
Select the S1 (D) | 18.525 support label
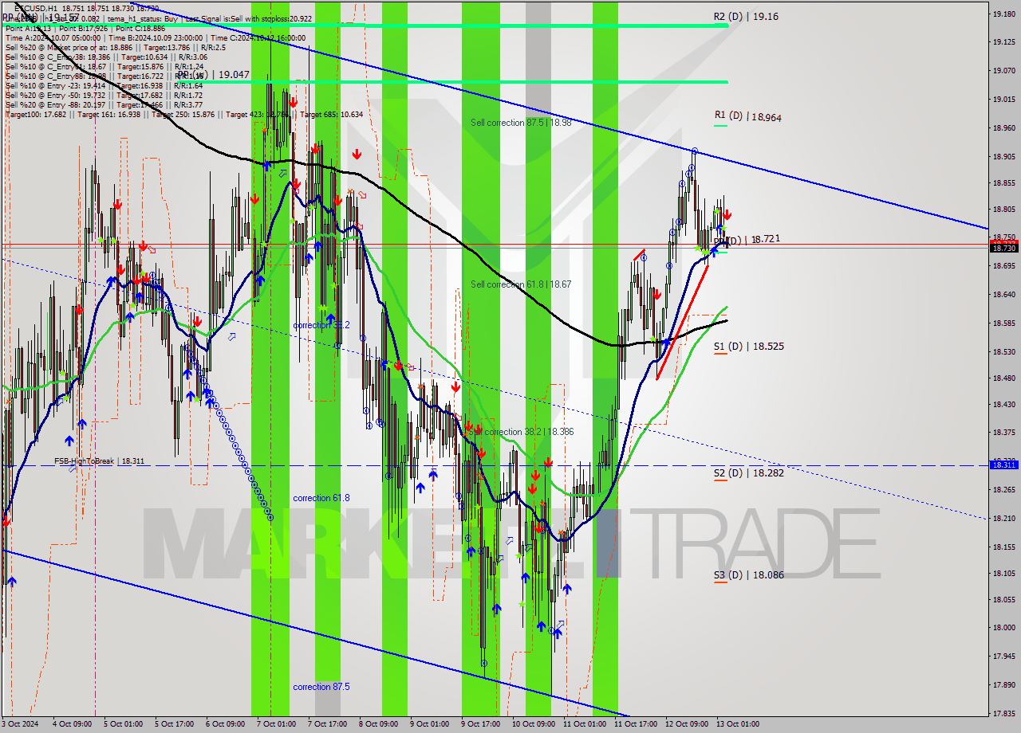point(748,347)
